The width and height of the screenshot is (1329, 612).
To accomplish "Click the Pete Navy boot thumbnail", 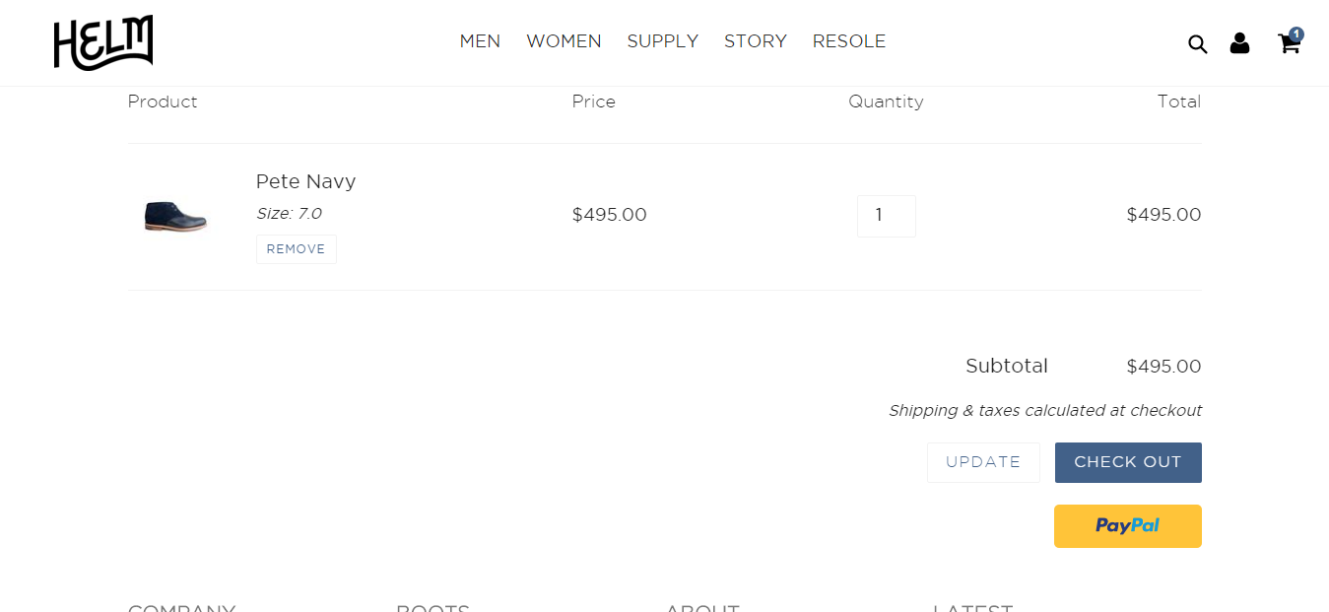I will [x=175, y=216].
